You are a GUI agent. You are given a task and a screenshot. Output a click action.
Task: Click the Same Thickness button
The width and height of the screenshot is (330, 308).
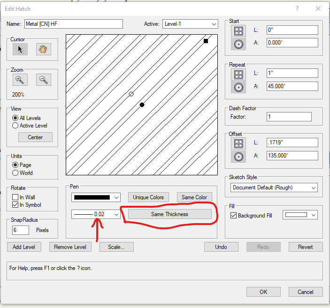pyautogui.click(x=169, y=214)
